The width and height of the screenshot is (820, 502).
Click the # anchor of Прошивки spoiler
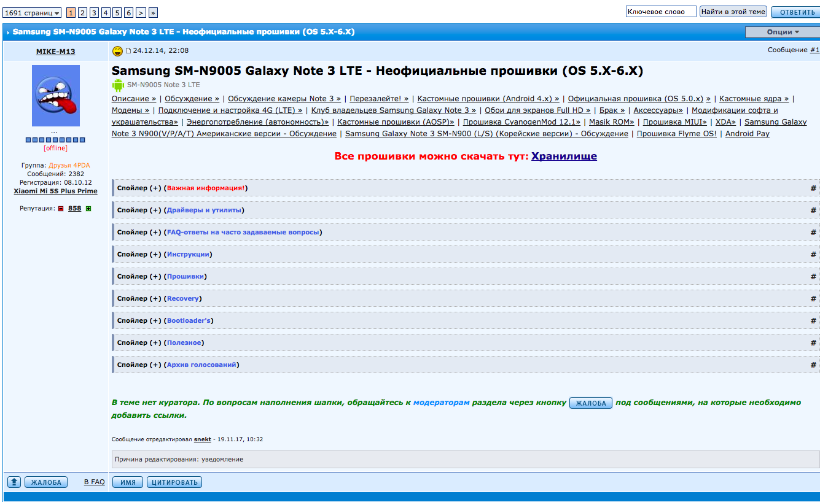pos(813,277)
